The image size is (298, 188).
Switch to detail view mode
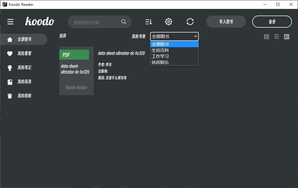tap(286, 37)
